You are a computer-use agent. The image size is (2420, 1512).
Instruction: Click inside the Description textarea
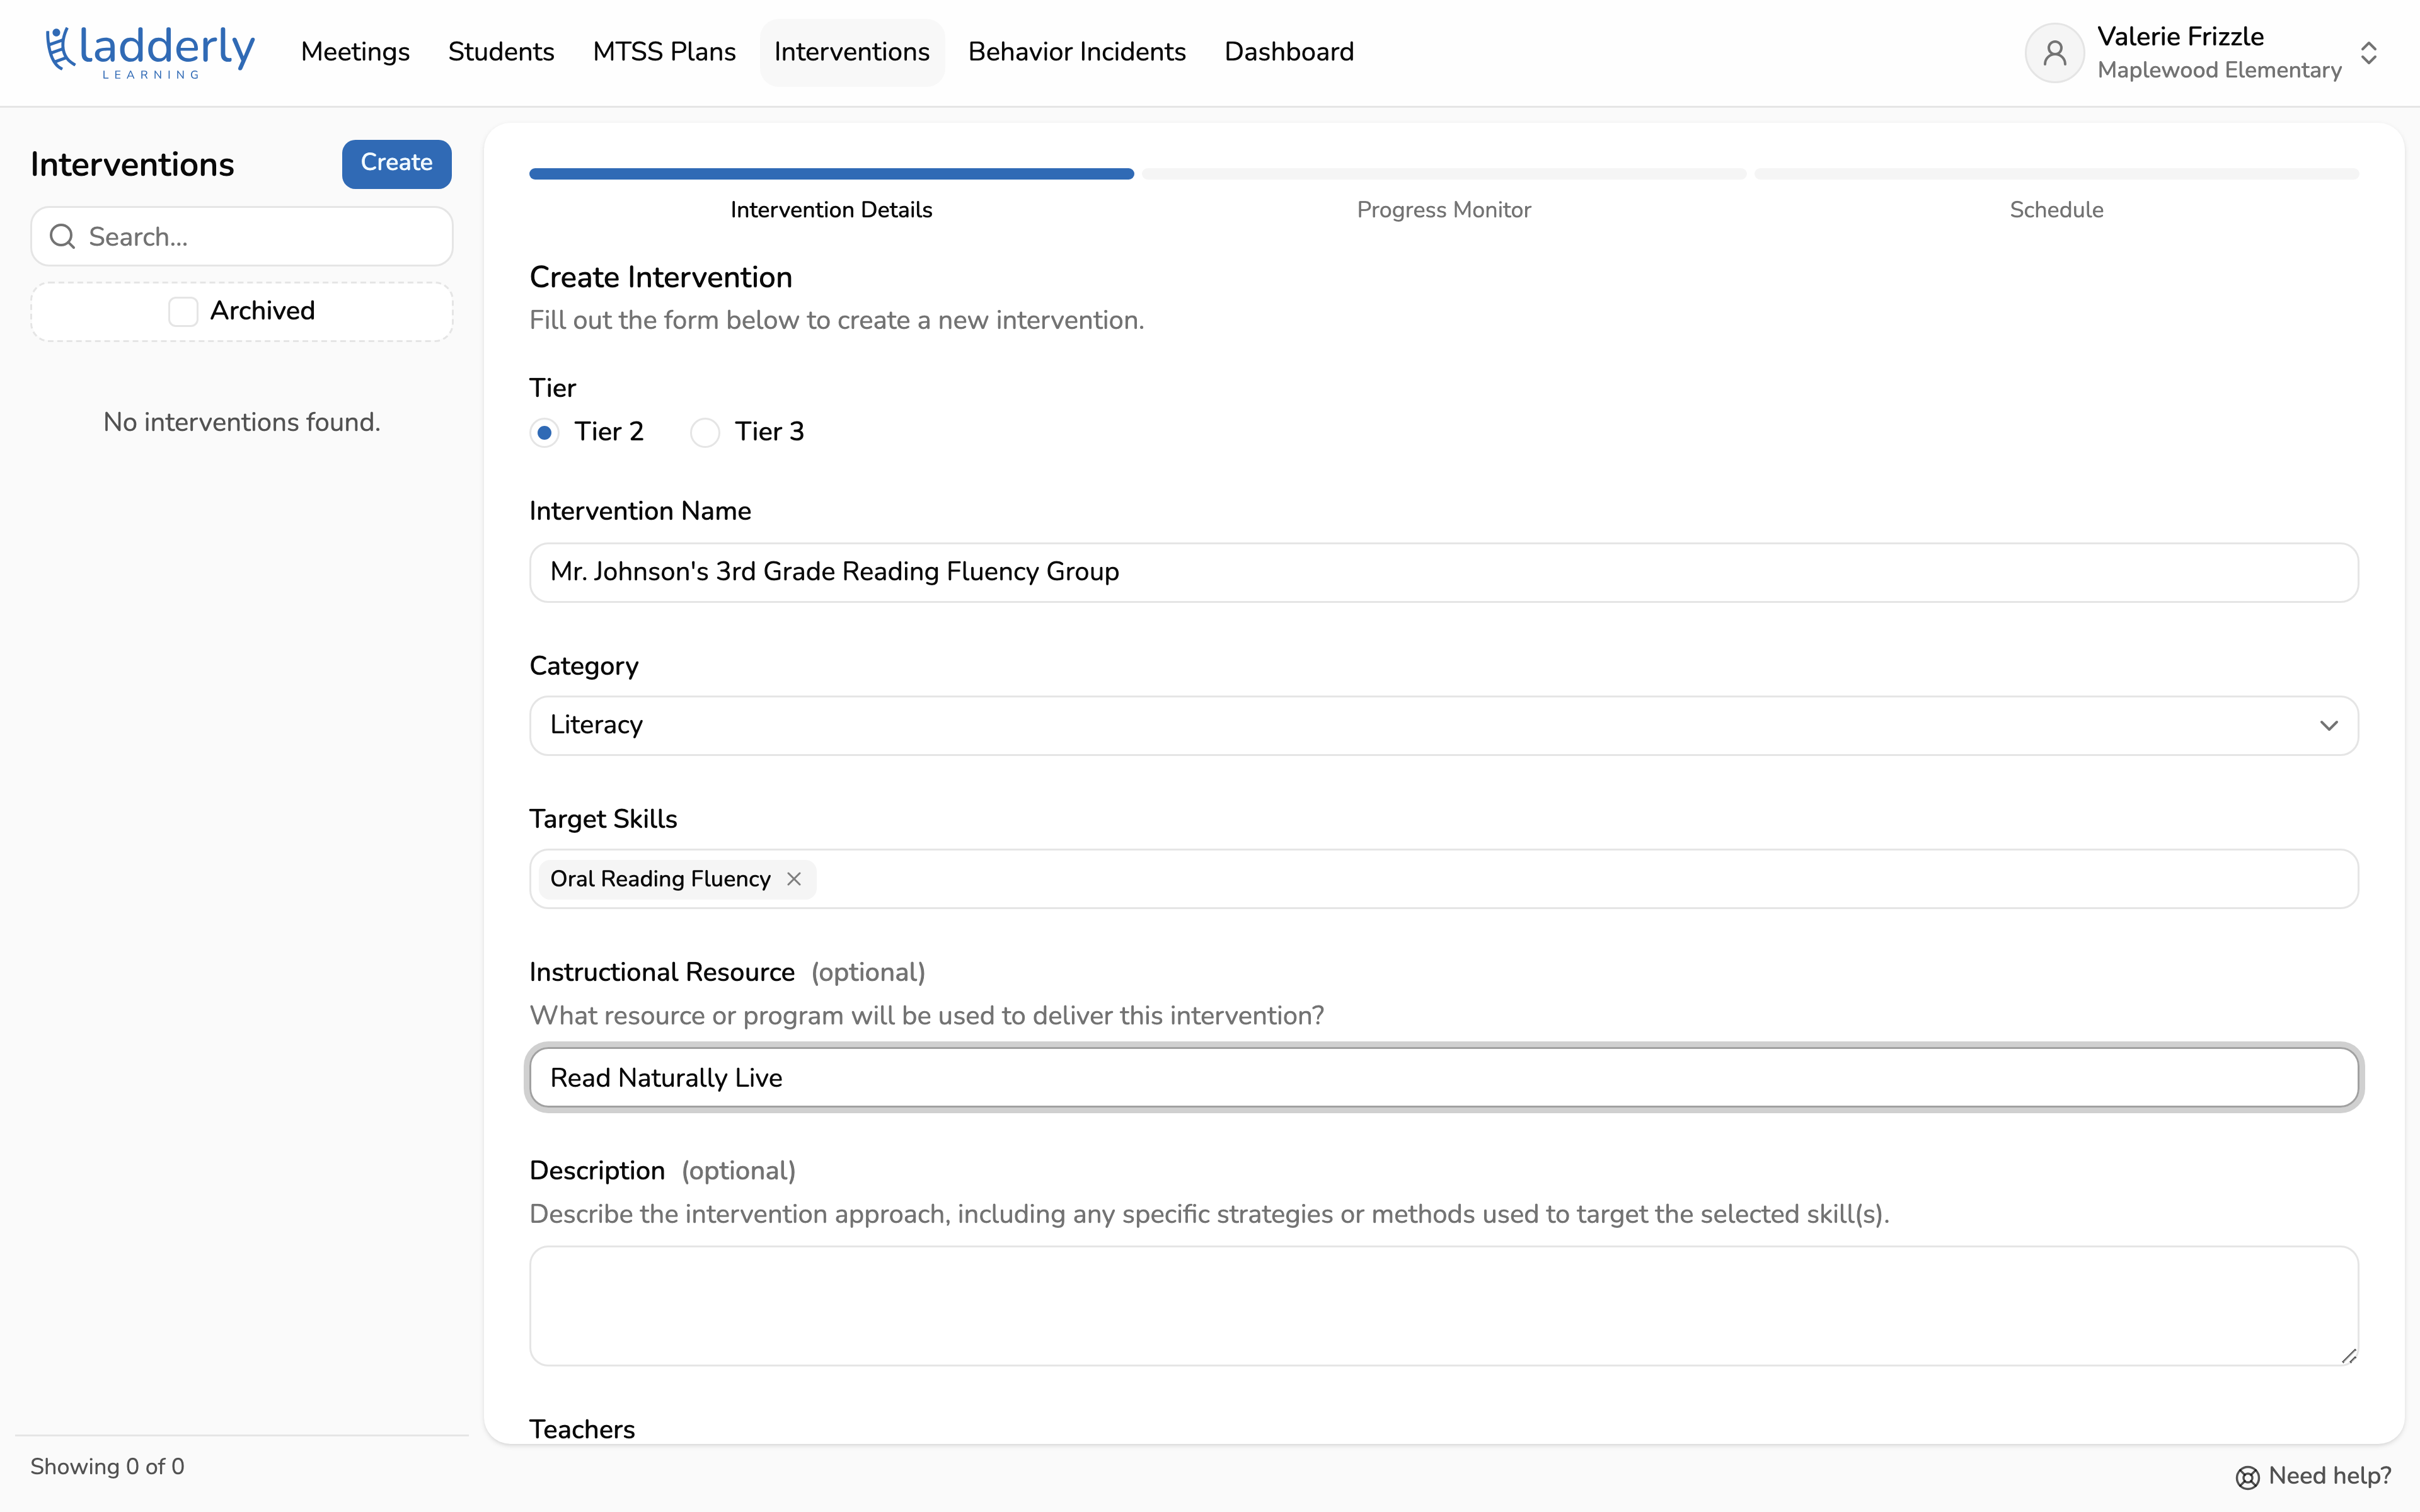pyautogui.click(x=1443, y=1305)
